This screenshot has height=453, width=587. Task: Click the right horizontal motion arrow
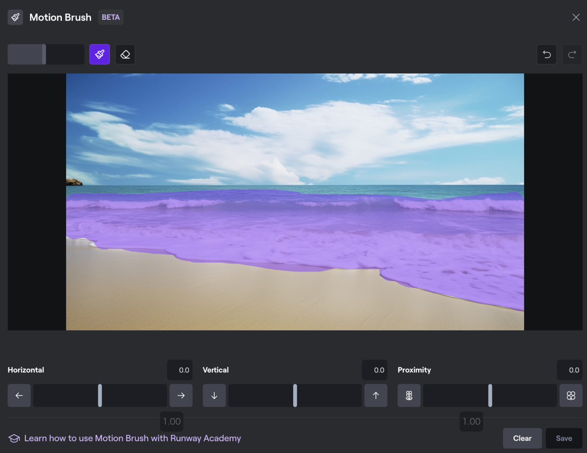(181, 395)
